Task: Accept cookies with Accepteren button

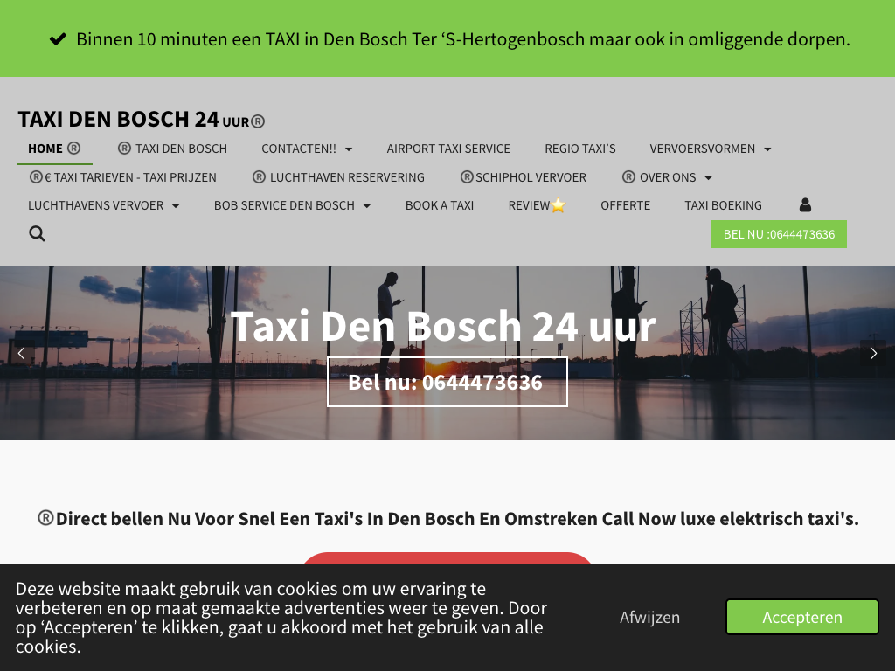Action: [802, 617]
